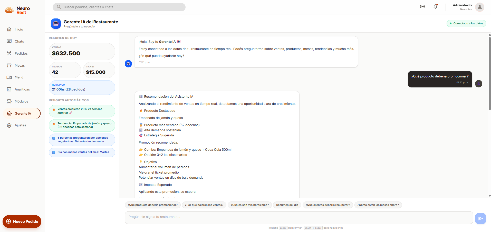
Task: Go to the Chats section
Action: click(x=19, y=42)
